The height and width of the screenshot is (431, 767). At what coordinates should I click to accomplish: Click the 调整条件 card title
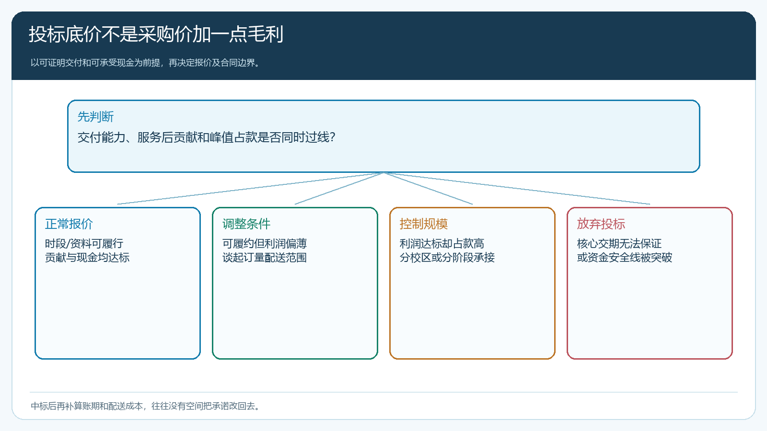tap(246, 224)
